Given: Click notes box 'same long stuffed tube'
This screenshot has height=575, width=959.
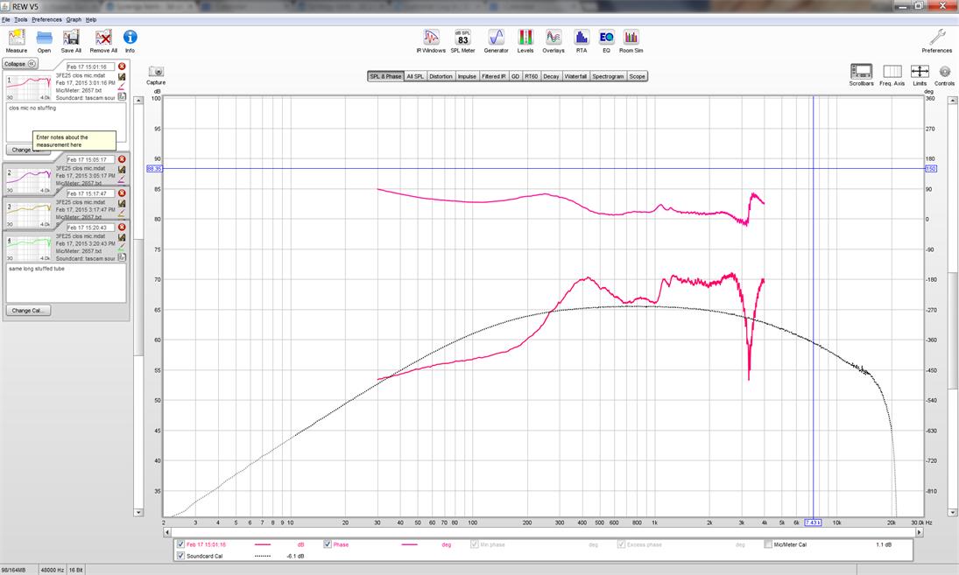Looking at the screenshot, I should tap(66, 283).
